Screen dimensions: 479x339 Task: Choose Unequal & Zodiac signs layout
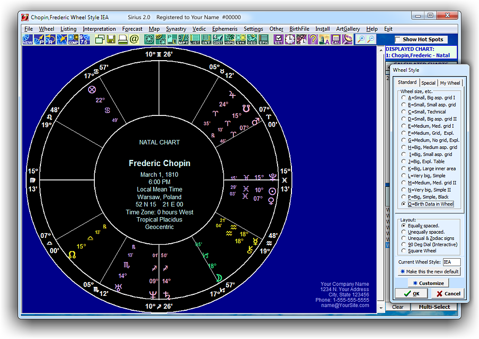(x=403, y=238)
